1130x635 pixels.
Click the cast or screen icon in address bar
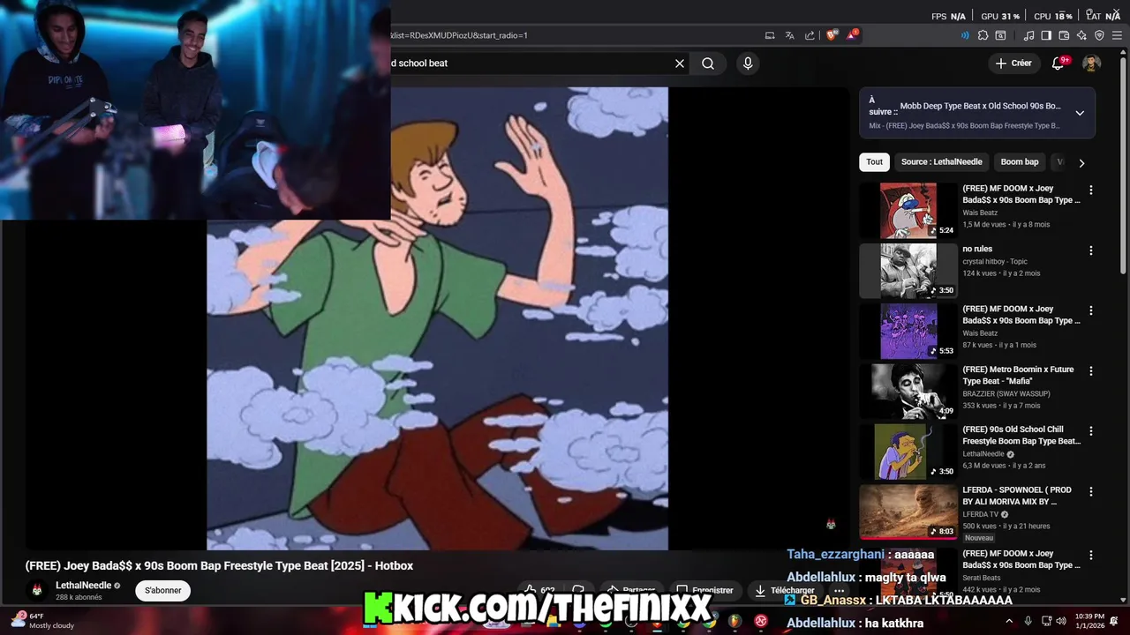pos(770,35)
